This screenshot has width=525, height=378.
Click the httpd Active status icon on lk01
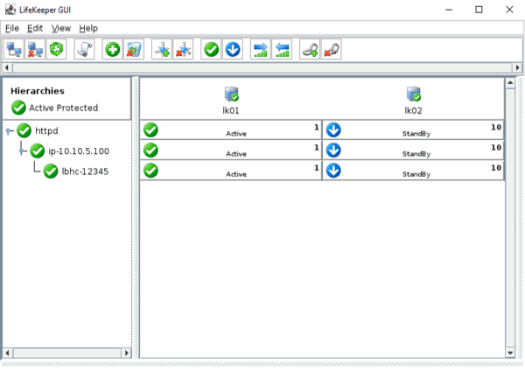click(x=150, y=129)
